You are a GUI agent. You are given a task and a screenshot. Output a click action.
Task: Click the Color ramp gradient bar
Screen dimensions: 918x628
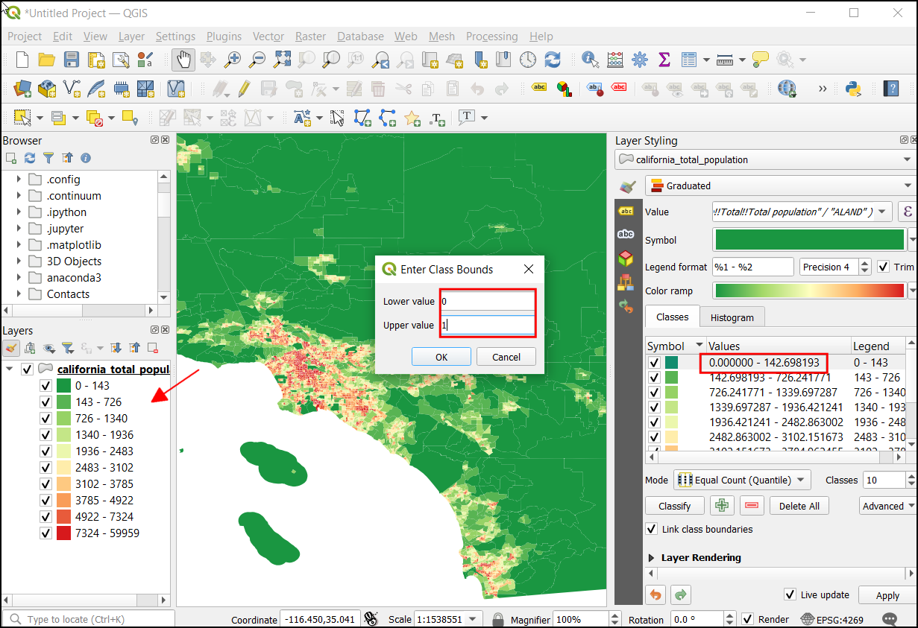click(x=808, y=291)
